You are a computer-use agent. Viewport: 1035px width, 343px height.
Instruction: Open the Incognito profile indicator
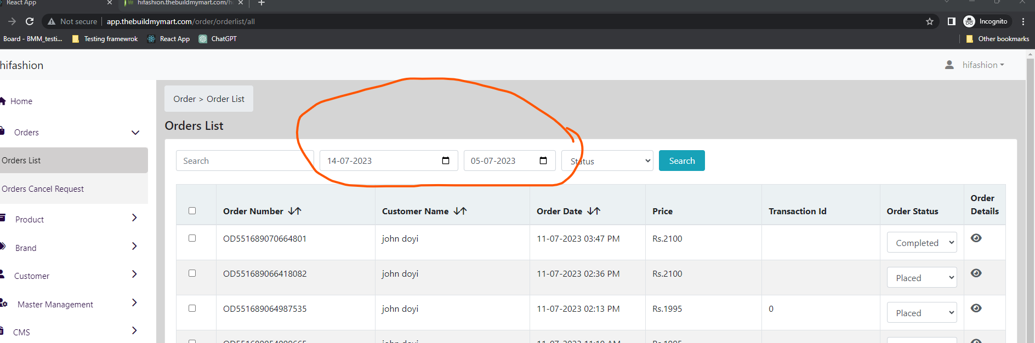(x=986, y=21)
